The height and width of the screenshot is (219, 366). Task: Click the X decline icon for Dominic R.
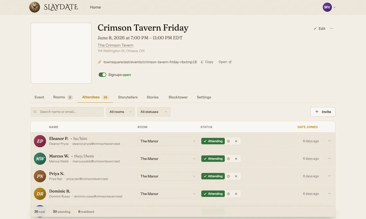tap(236, 194)
